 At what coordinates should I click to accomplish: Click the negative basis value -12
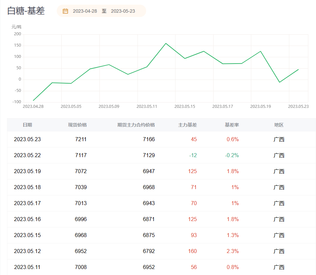pyautogui.click(x=193, y=155)
